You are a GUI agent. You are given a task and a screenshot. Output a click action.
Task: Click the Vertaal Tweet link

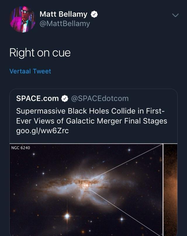30,71
